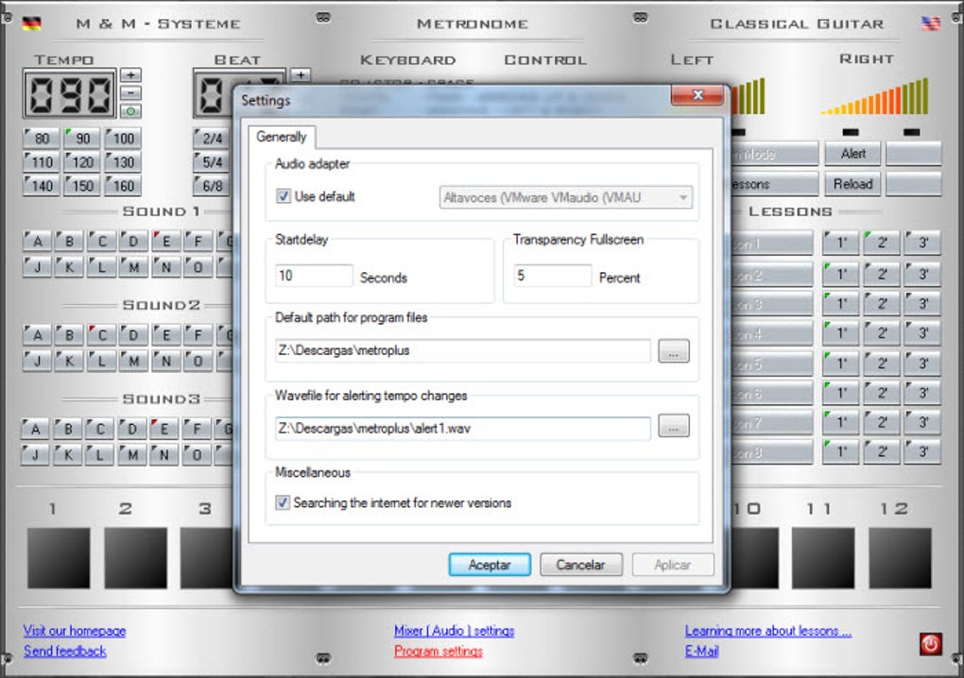Screen dimensions: 964x678
Task: Switch language with the German flag icon
Action: coord(31,24)
